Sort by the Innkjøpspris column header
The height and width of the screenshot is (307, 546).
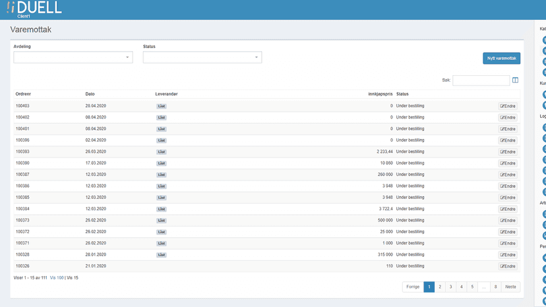click(x=380, y=94)
